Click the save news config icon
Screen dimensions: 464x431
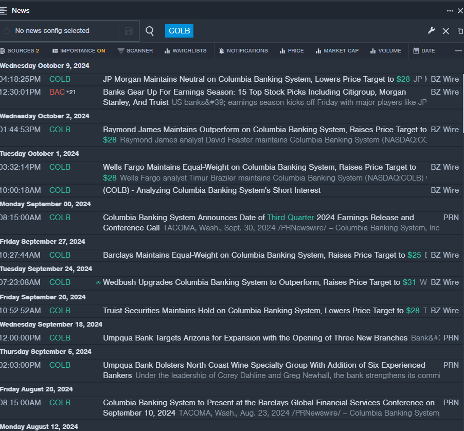click(x=129, y=31)
